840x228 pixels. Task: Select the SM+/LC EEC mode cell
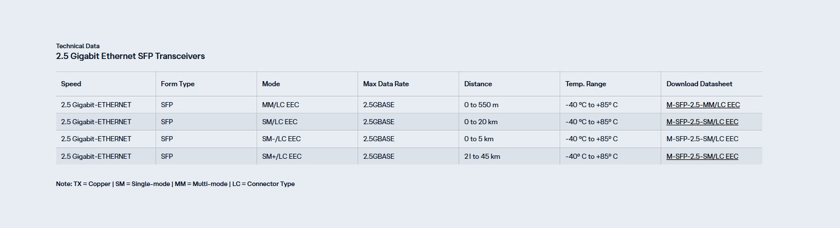tap(282, 156)
